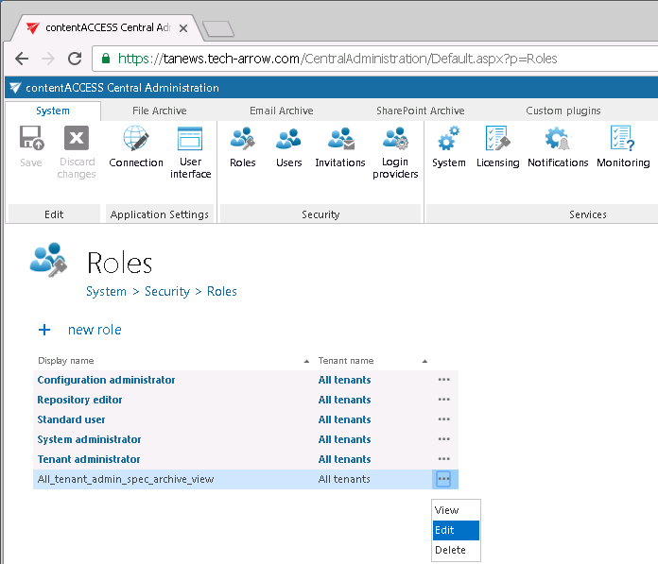Sort by Tenant name column arrow

[424, 361]
